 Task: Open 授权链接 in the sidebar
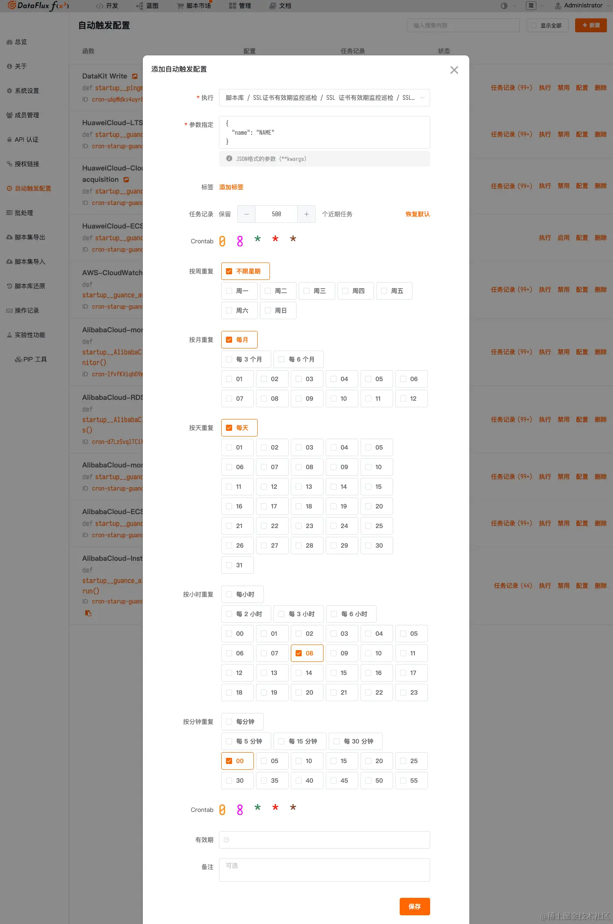pyautogui.click(x=23, y=164)
